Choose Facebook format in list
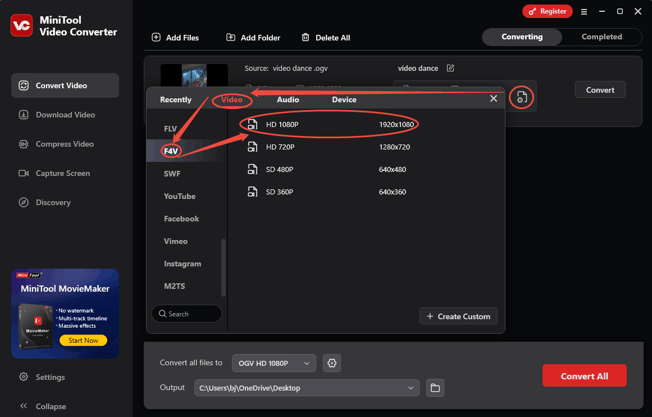652x417 pixels. pos(186,219)
